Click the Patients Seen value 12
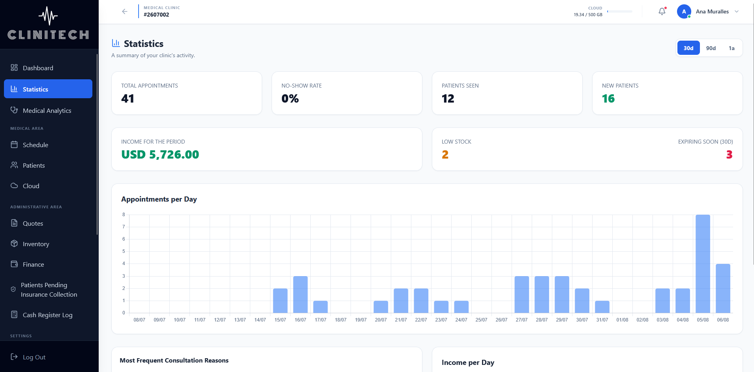 coord(448,99)
